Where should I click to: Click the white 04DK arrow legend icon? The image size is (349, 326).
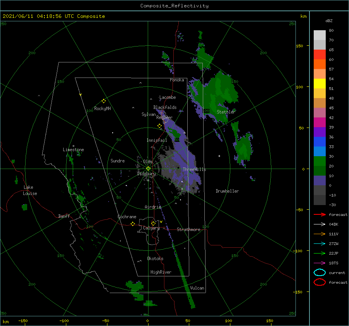click(320, 224)
